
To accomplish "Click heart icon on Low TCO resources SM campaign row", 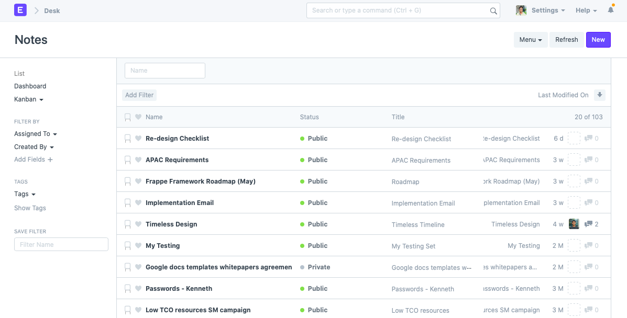I will tap(138, 310).
